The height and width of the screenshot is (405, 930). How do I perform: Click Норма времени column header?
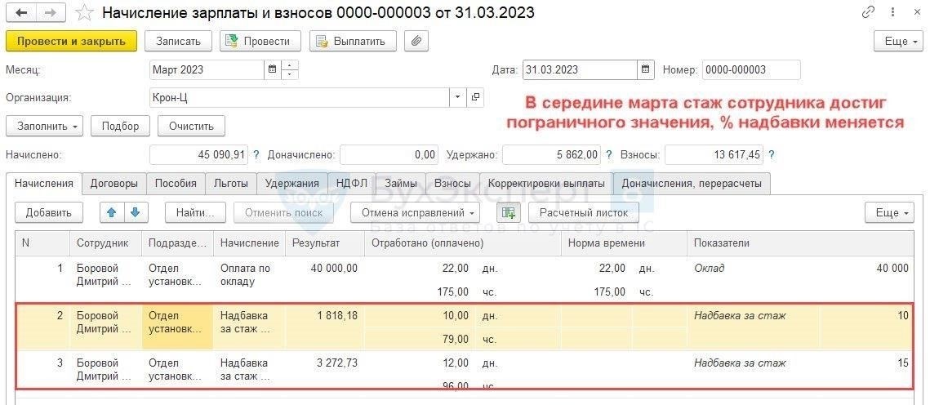coord(624,243)
